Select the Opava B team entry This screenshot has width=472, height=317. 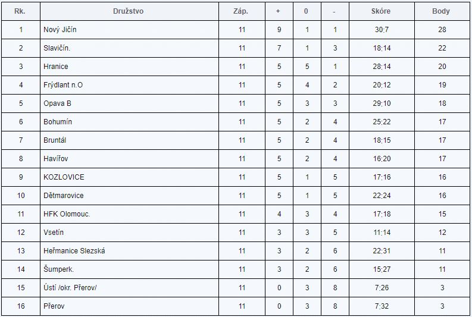[57, 103]
